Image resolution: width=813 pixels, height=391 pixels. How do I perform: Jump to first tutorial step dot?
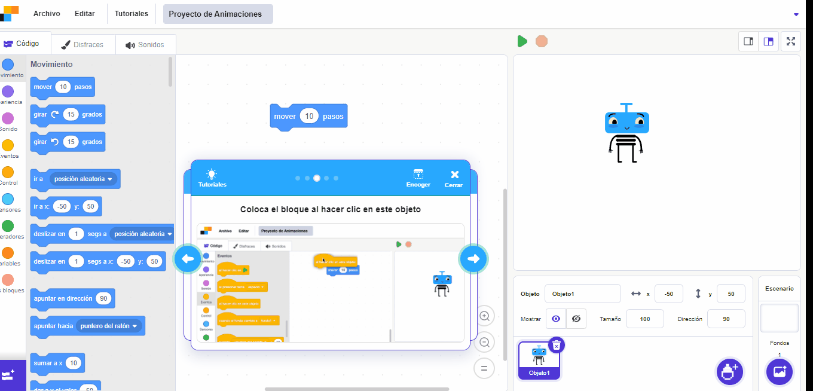(298, 178)
